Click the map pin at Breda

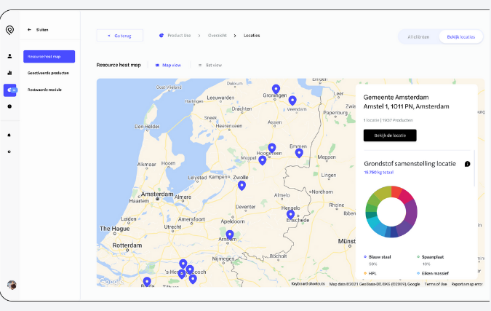pyautogui.click(x=147, y=282)
